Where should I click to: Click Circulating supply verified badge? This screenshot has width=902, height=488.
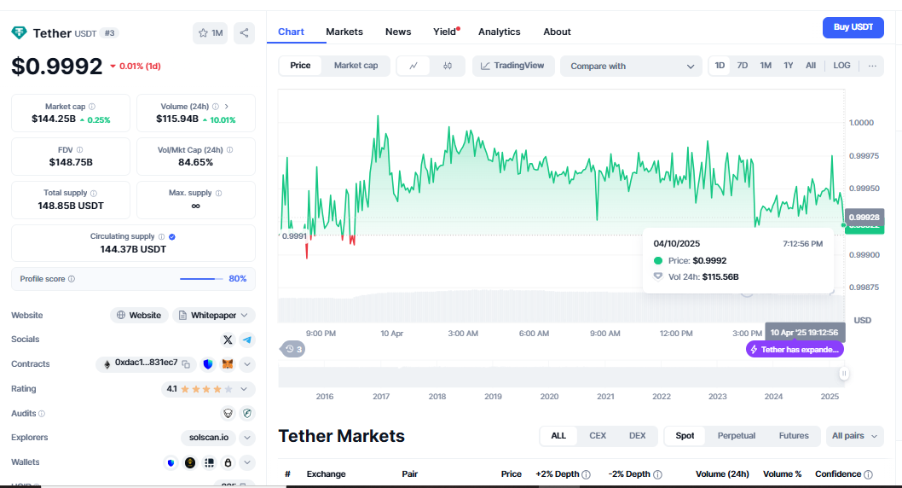pyautogui.click(x=172, y=236)
